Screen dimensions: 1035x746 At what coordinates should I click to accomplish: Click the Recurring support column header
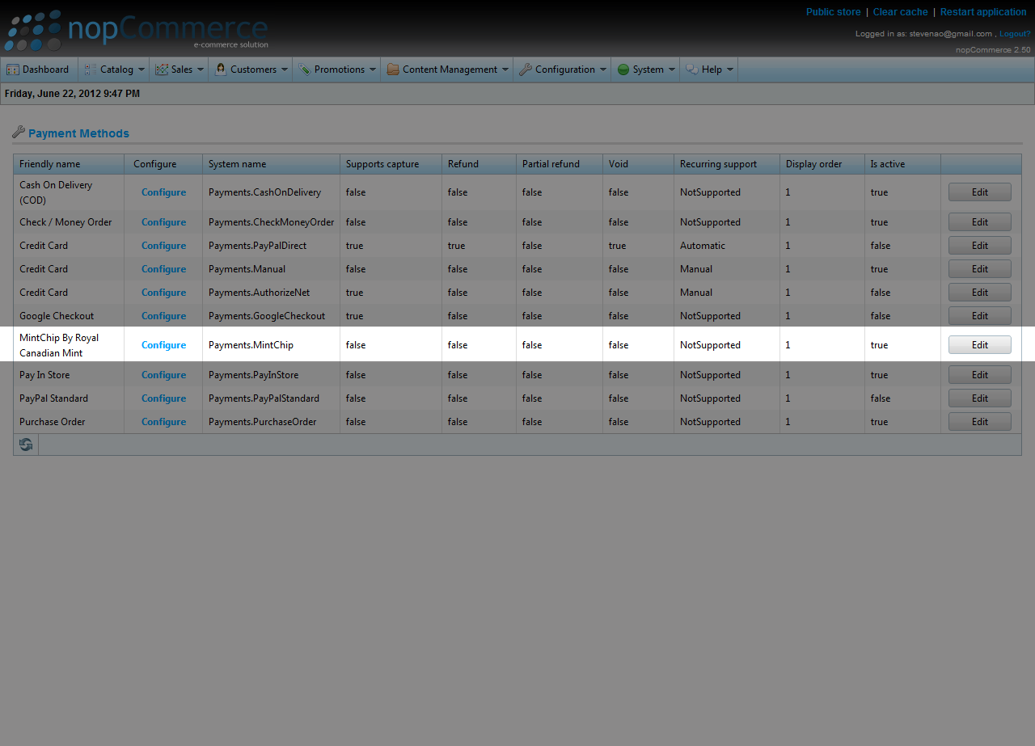727,164
